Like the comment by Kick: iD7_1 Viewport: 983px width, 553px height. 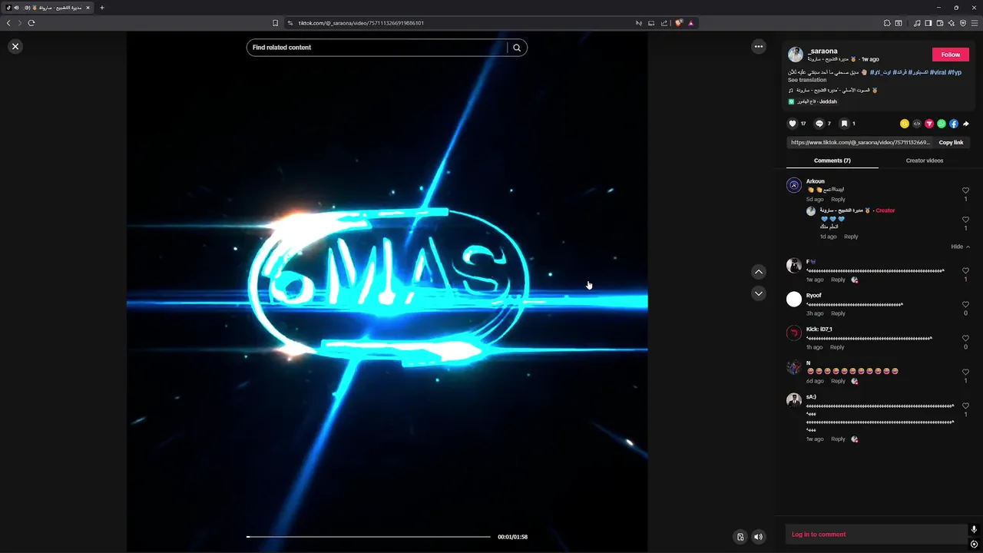coord(966,338)
